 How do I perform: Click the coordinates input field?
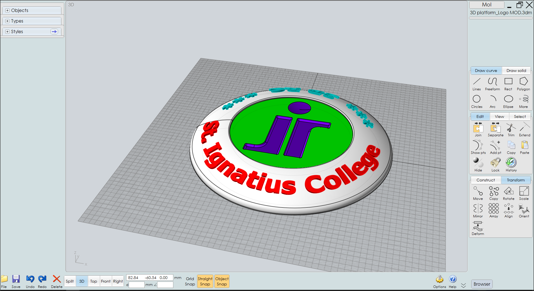[150, 278]
